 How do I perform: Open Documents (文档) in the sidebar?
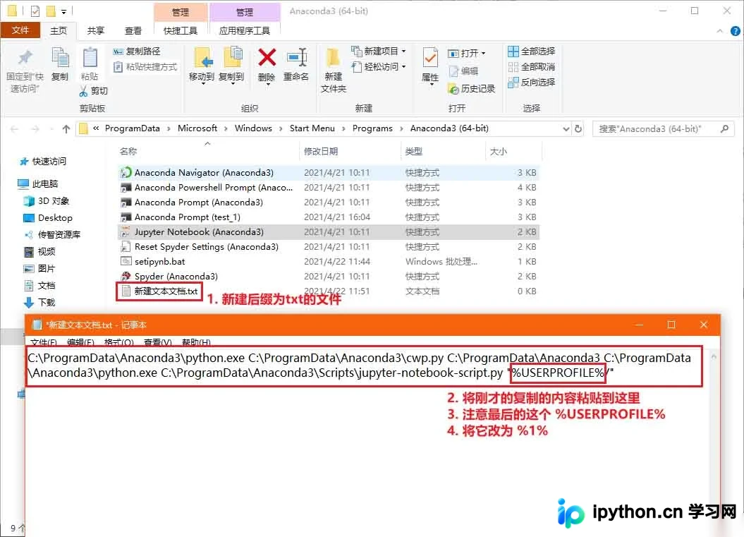click(40, 286)
